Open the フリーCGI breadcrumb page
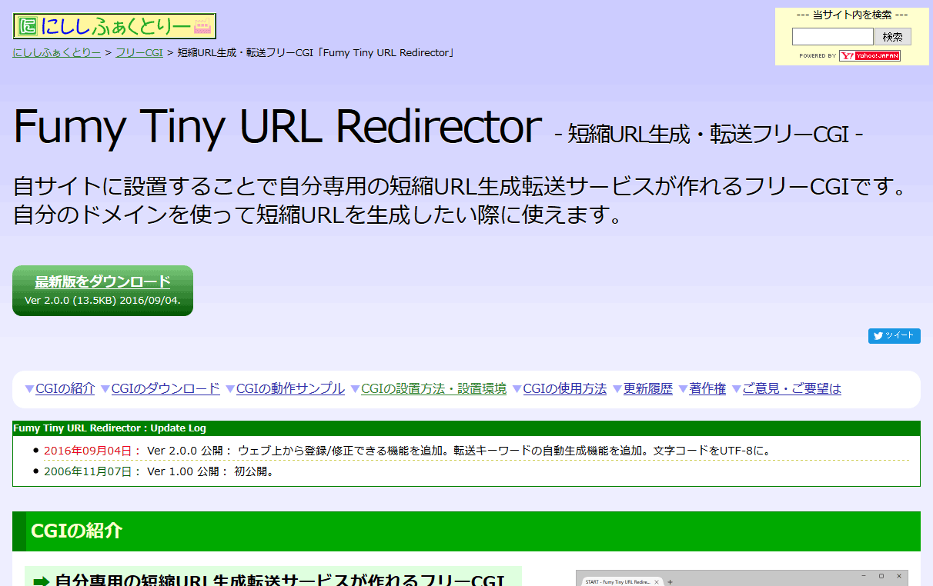 point(139,52)
